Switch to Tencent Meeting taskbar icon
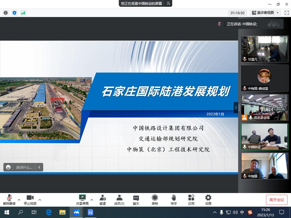 pos(76,212)
